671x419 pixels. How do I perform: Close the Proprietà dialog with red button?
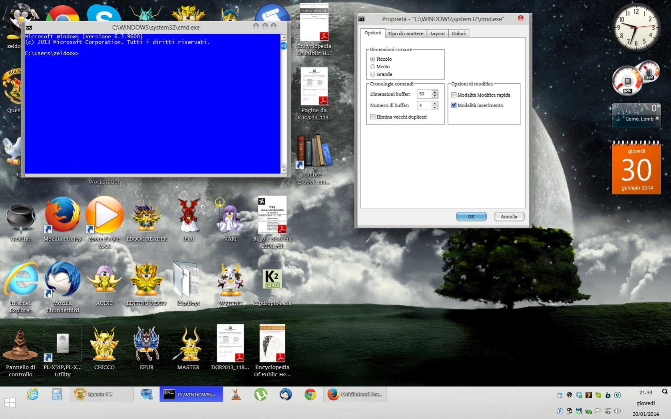[x=521, y=18]
